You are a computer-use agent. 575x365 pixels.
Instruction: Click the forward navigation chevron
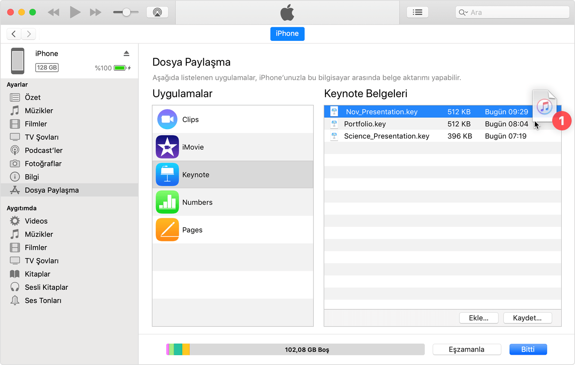click(x=28, y=33)
